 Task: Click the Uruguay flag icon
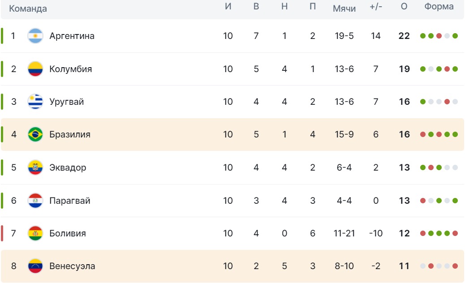[x=35, y=102]
